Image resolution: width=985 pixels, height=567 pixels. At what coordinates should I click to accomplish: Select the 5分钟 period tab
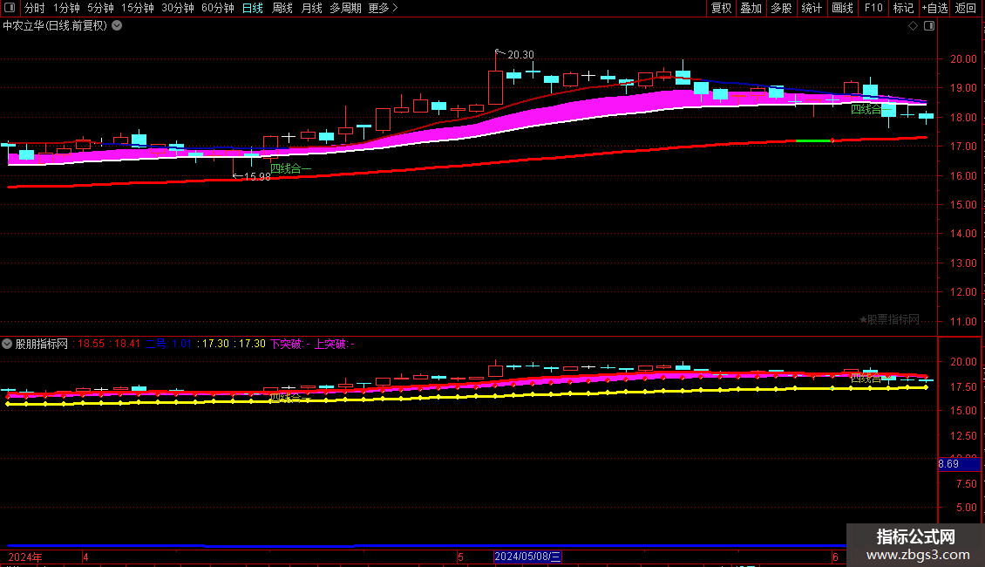100,8
